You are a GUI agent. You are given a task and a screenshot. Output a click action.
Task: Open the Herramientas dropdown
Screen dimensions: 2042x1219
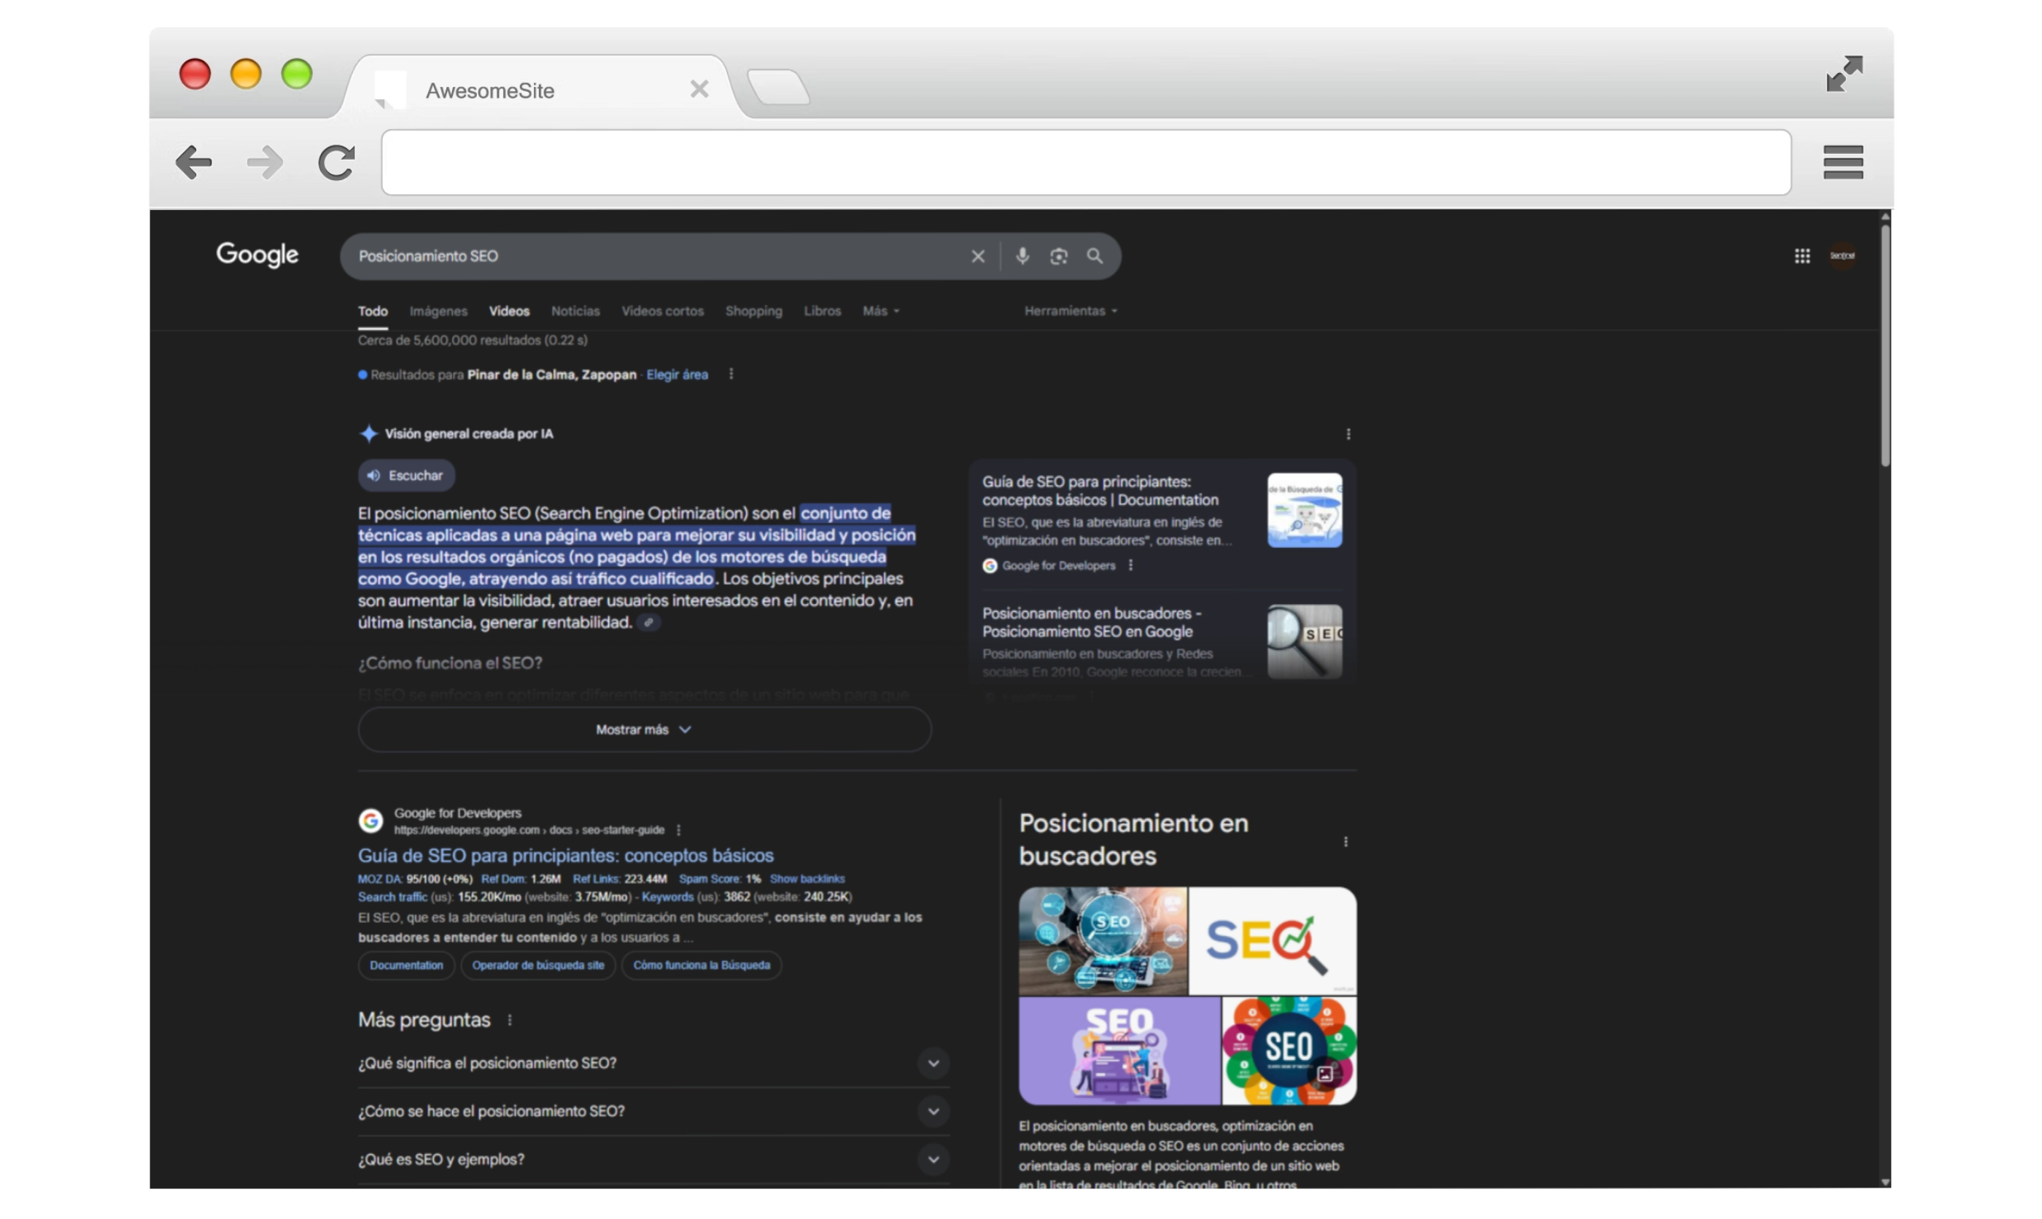pyautogui.click(x=1070, y=311)
